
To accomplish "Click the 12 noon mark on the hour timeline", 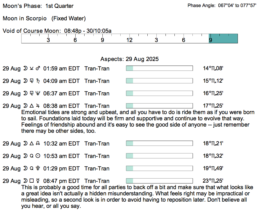I will (x=129, y=40).
